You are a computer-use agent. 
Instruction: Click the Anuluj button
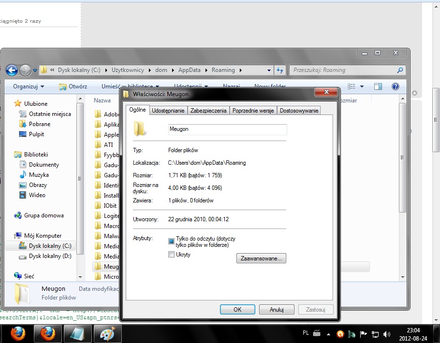pos(277,309)
